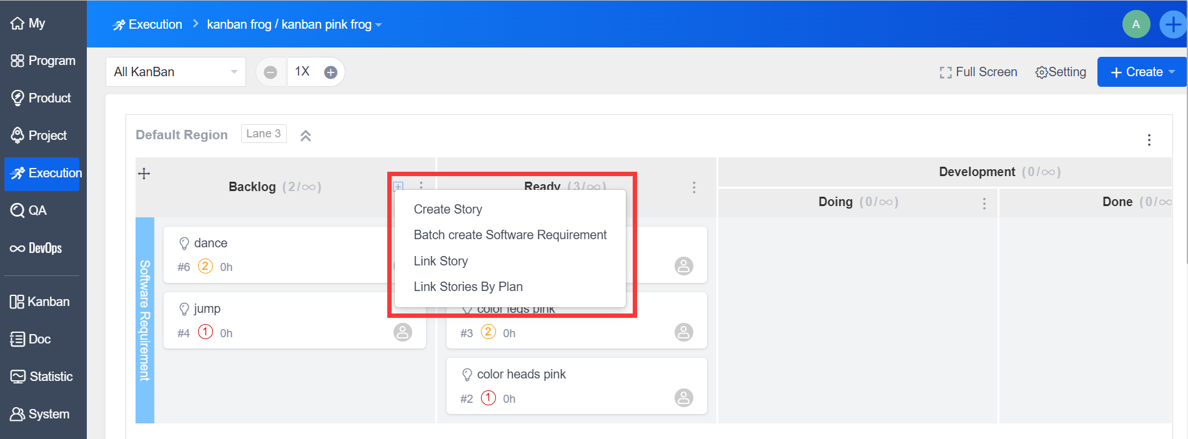
Task: Open Default Region three-dot options menu
Action: pyautogui.click(x=1149, y=140)
